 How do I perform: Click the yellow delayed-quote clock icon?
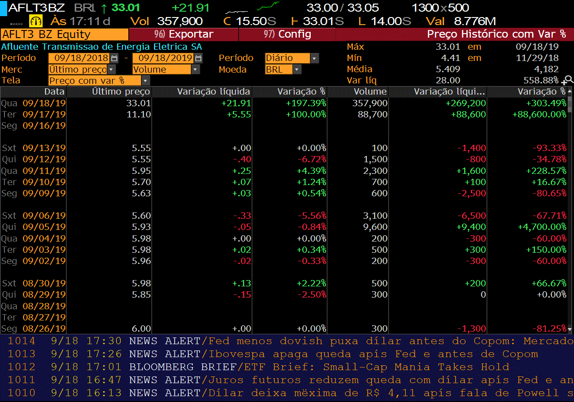[35, 21]
